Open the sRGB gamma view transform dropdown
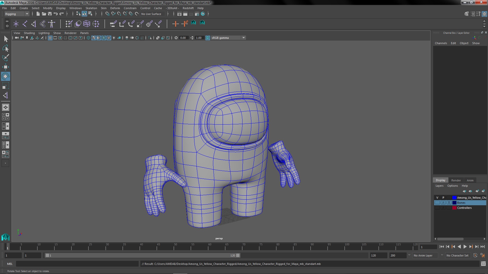This screenshot has width=488, height=274. pos(228,38)
